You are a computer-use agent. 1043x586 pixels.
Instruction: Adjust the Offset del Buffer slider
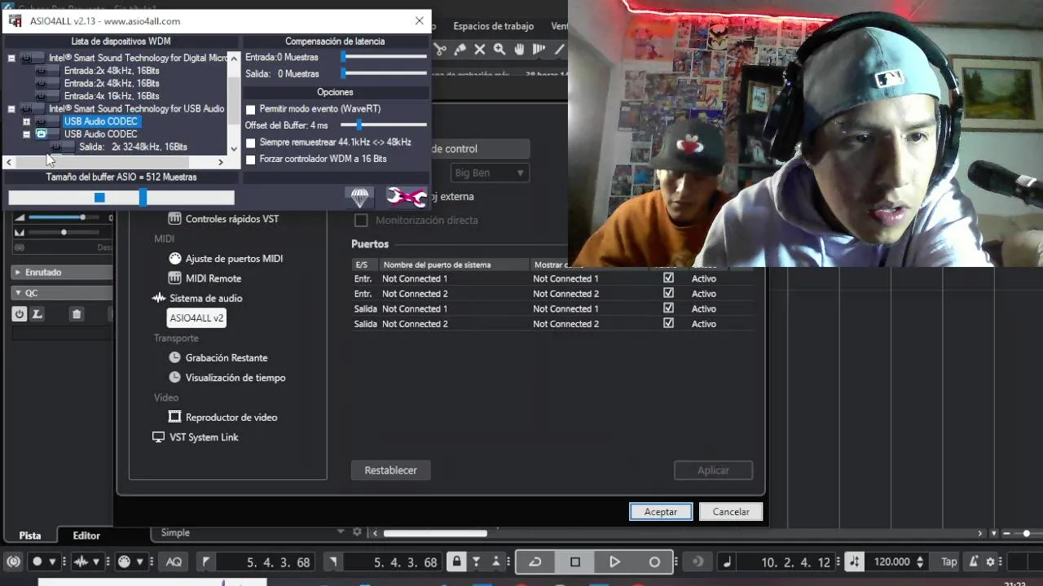(x=359, y=125)
